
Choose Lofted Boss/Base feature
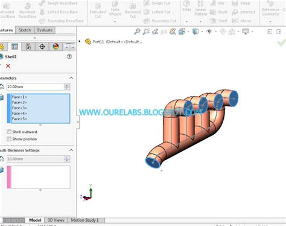coord(59,12)
